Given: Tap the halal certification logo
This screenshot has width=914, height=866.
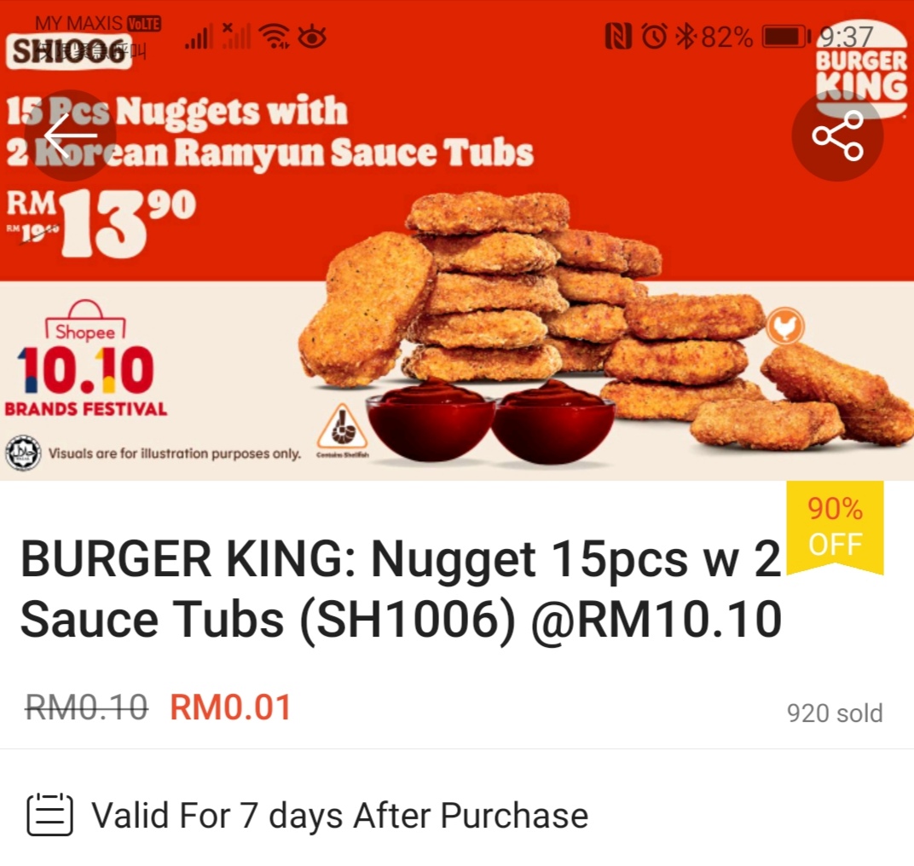Looking at the screenshot, I should [23, 453].
